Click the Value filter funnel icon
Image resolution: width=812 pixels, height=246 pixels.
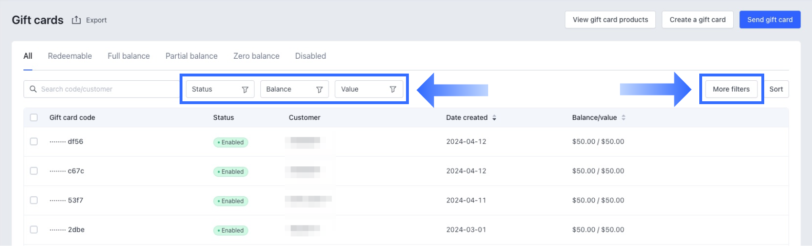point(393,89)
